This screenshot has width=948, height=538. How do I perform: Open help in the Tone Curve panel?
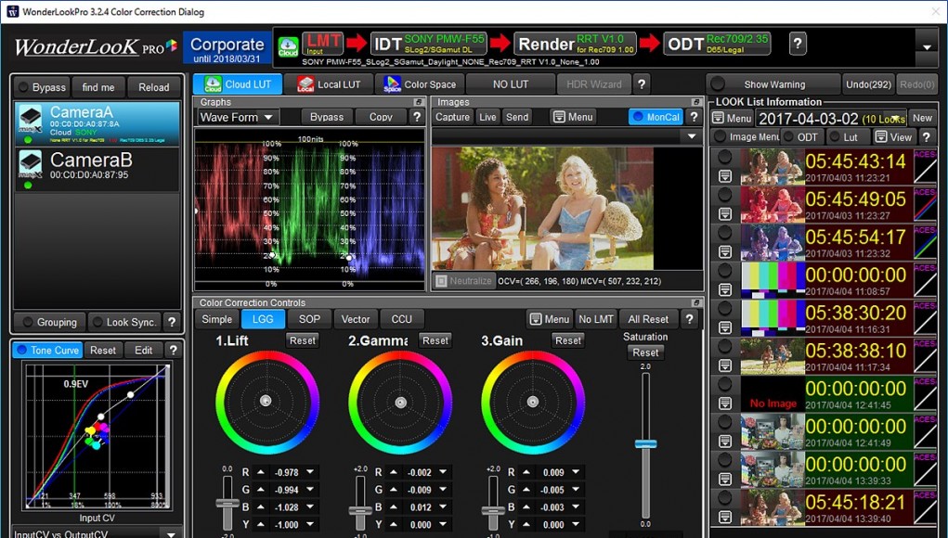pos(173,351)
